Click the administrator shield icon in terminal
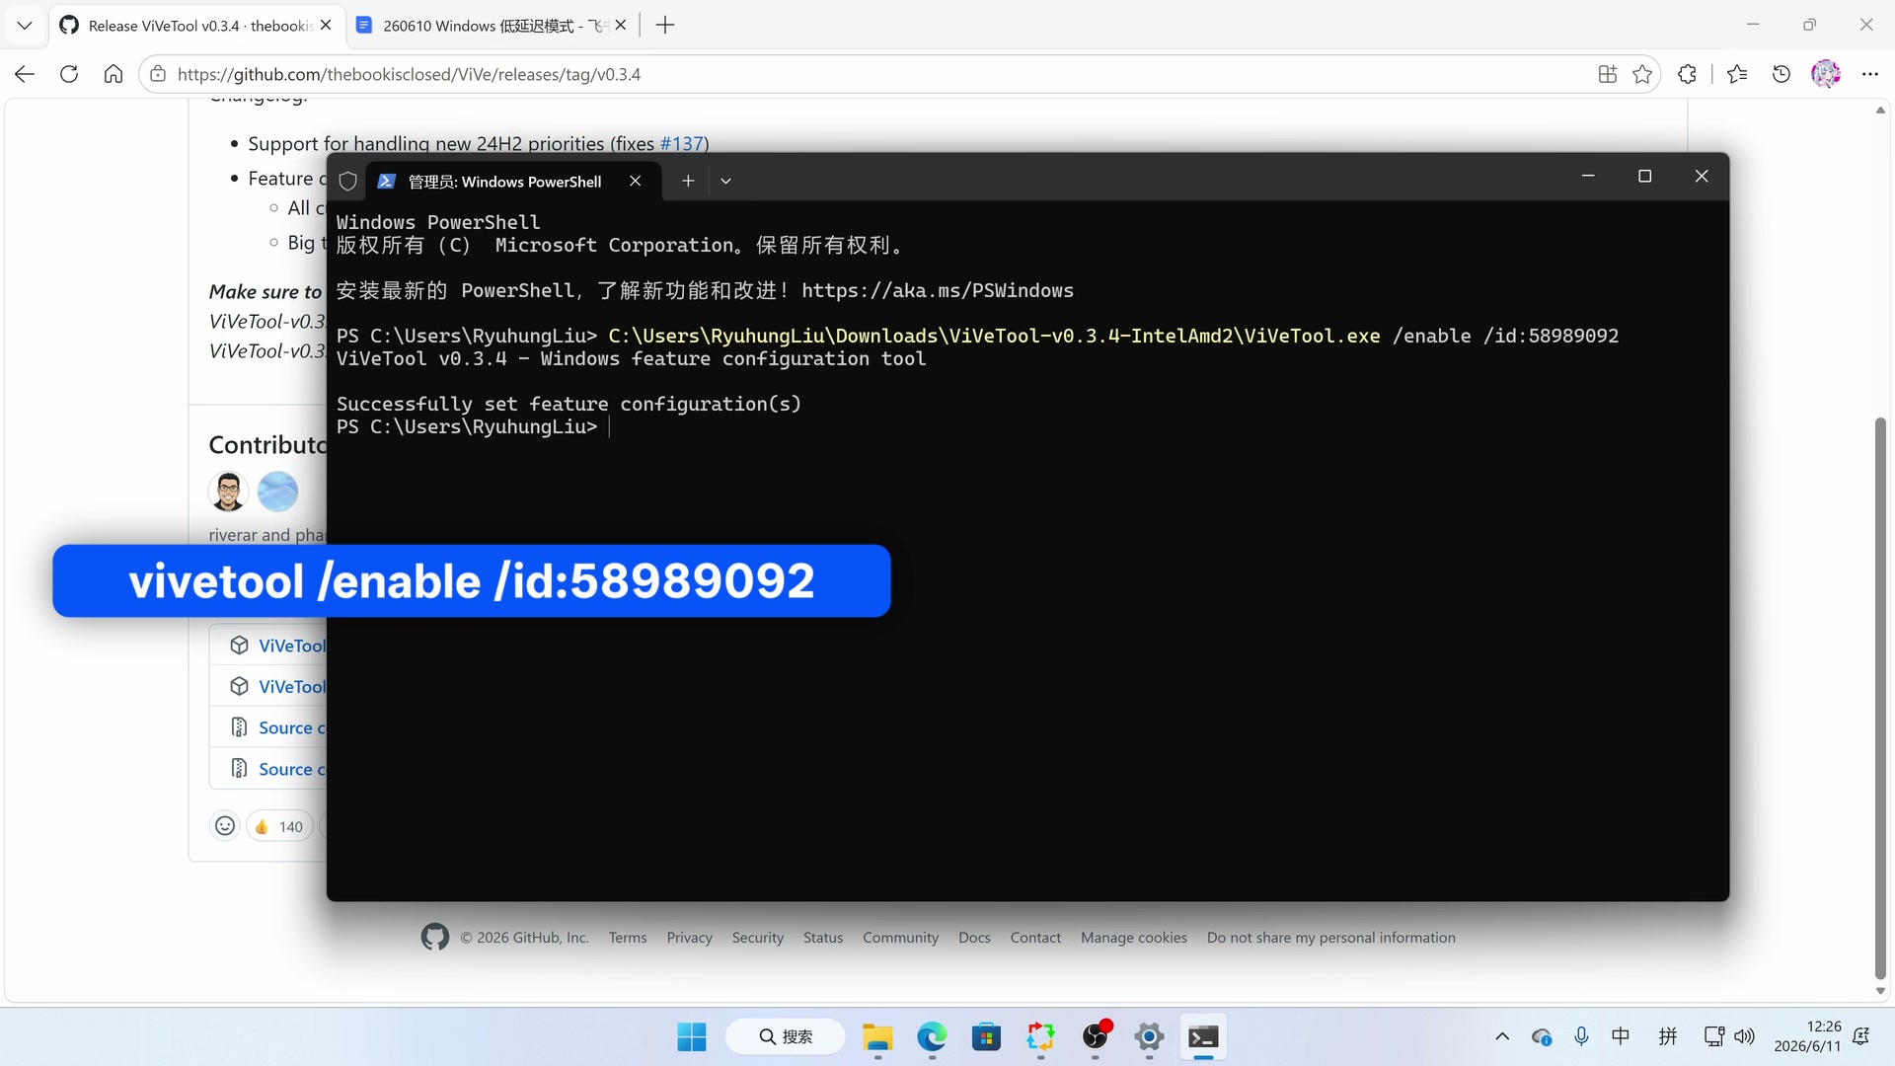1895x1066 pixels. point(347,181)
